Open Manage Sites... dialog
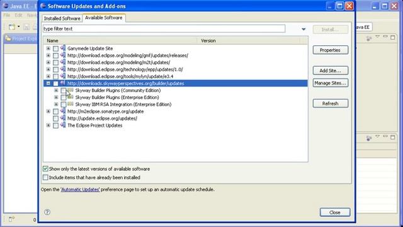Viewport: 403px width, 227px height. click(x=330, y=83)
